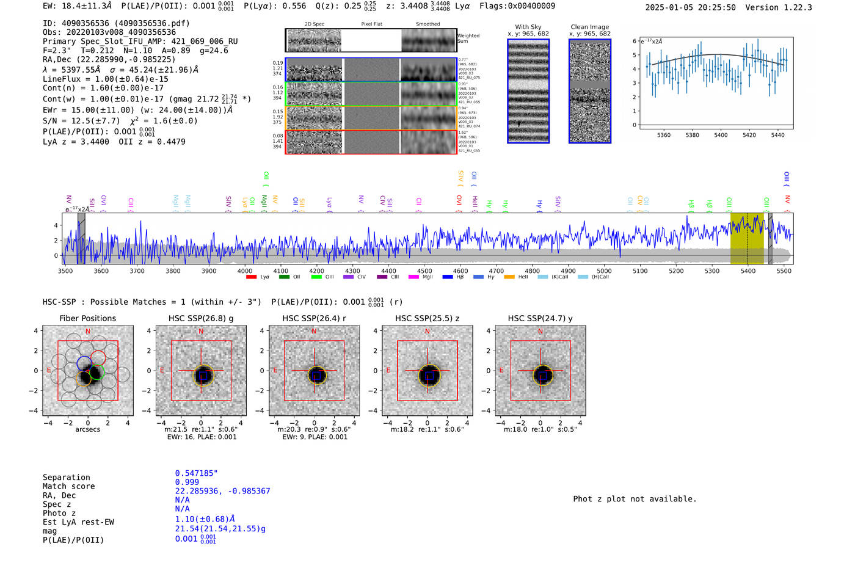
Task: Select the Cont(w) value line
Action: (147, 98)
